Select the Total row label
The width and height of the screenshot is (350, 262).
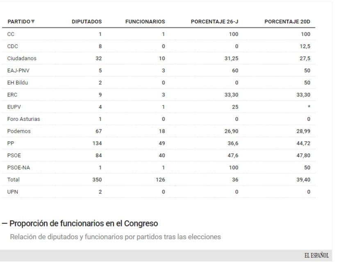(14, 179)
